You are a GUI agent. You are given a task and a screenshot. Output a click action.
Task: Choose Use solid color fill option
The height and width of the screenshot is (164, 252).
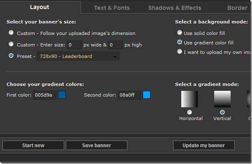180,32
